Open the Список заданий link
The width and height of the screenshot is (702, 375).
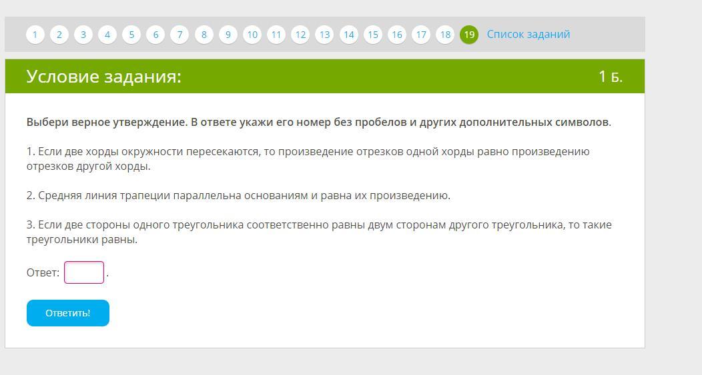[x=529, y=35]
